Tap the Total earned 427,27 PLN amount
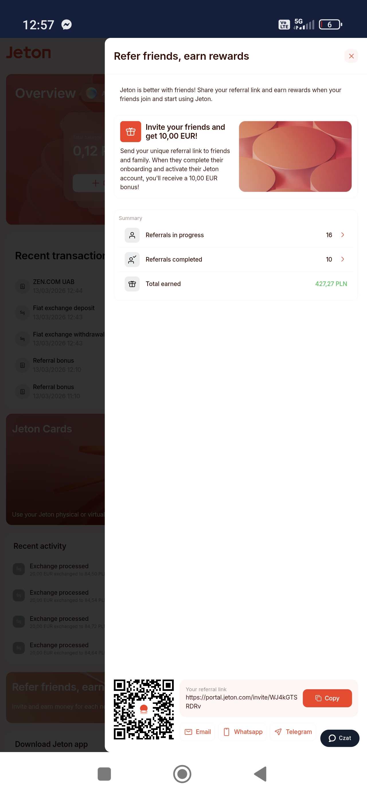Image resolution: width=367 pixels, height=796 pixels. (x=331, y=284)
